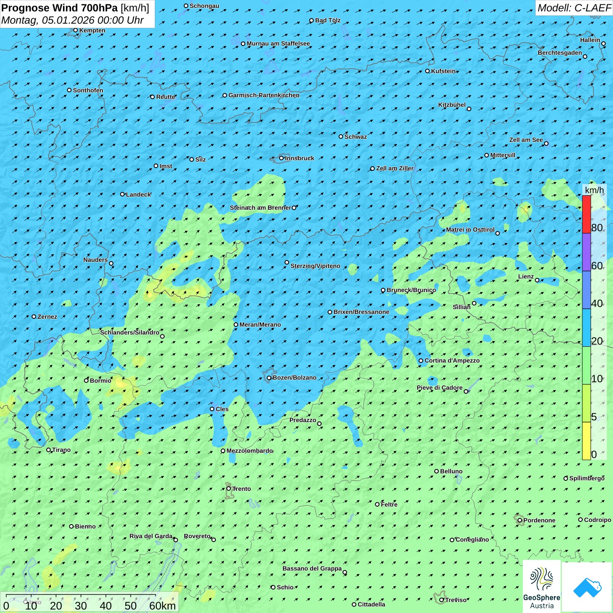Click the GeoSphere Austria logo
613x613 pixels.
tap(542, 586)
